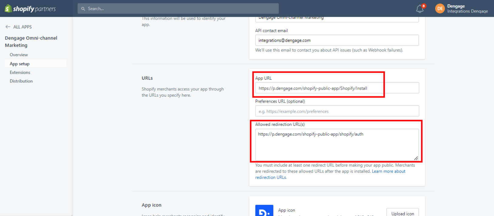The image size is (494, 216).
Task: Click the search magnifier icon
Action: (83, 9)
